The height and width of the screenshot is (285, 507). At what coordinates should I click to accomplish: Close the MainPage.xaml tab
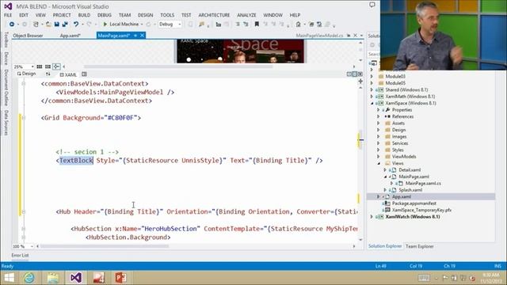[142, 36]
